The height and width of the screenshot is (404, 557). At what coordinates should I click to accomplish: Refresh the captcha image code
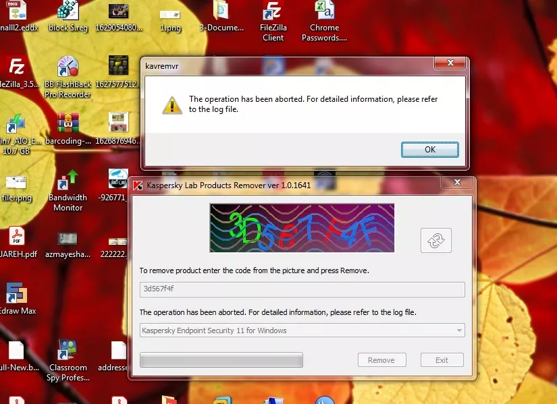click(x=436, y=240)
